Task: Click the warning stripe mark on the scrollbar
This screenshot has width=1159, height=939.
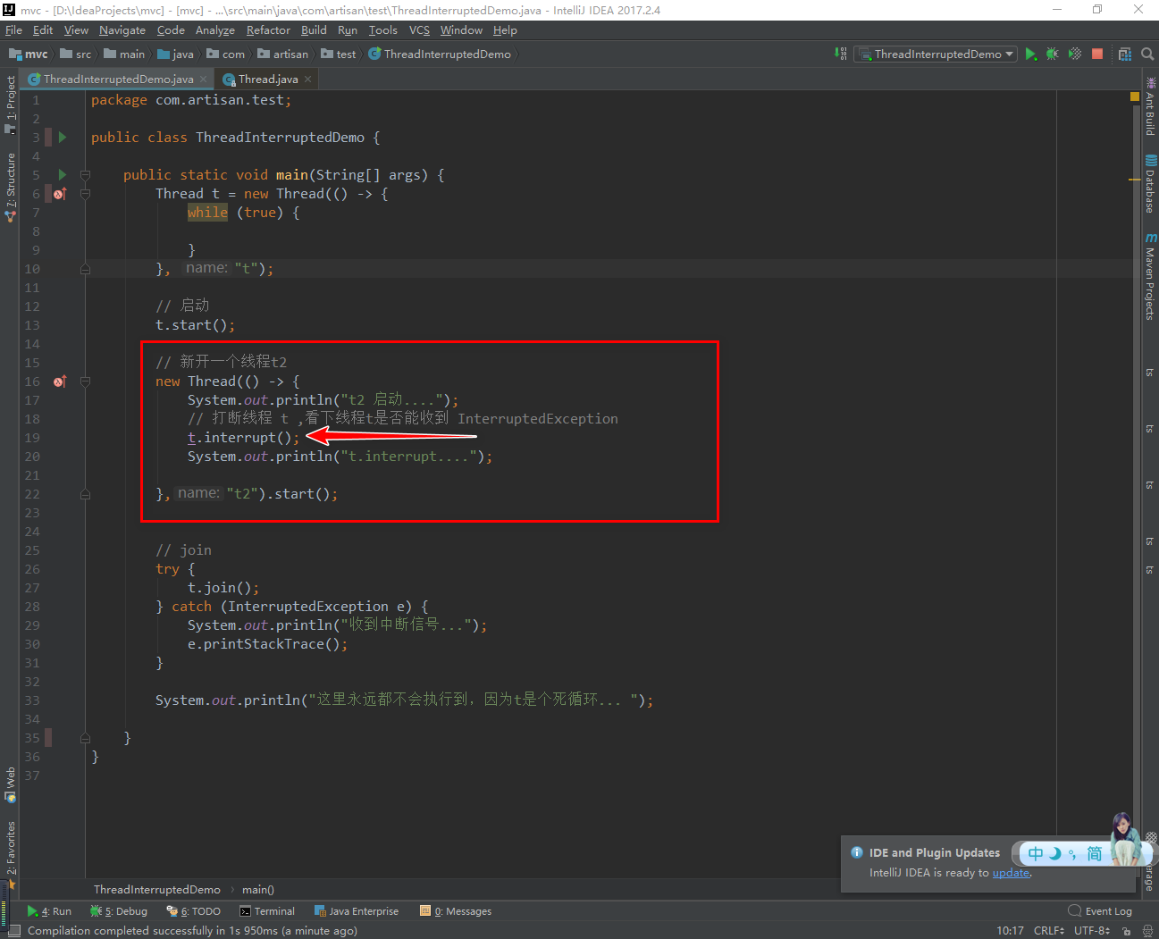Action: [x=1134, y=180]
